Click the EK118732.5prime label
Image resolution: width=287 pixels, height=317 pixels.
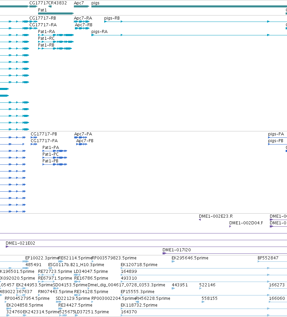pyautogui.click(x=139, y=305)
